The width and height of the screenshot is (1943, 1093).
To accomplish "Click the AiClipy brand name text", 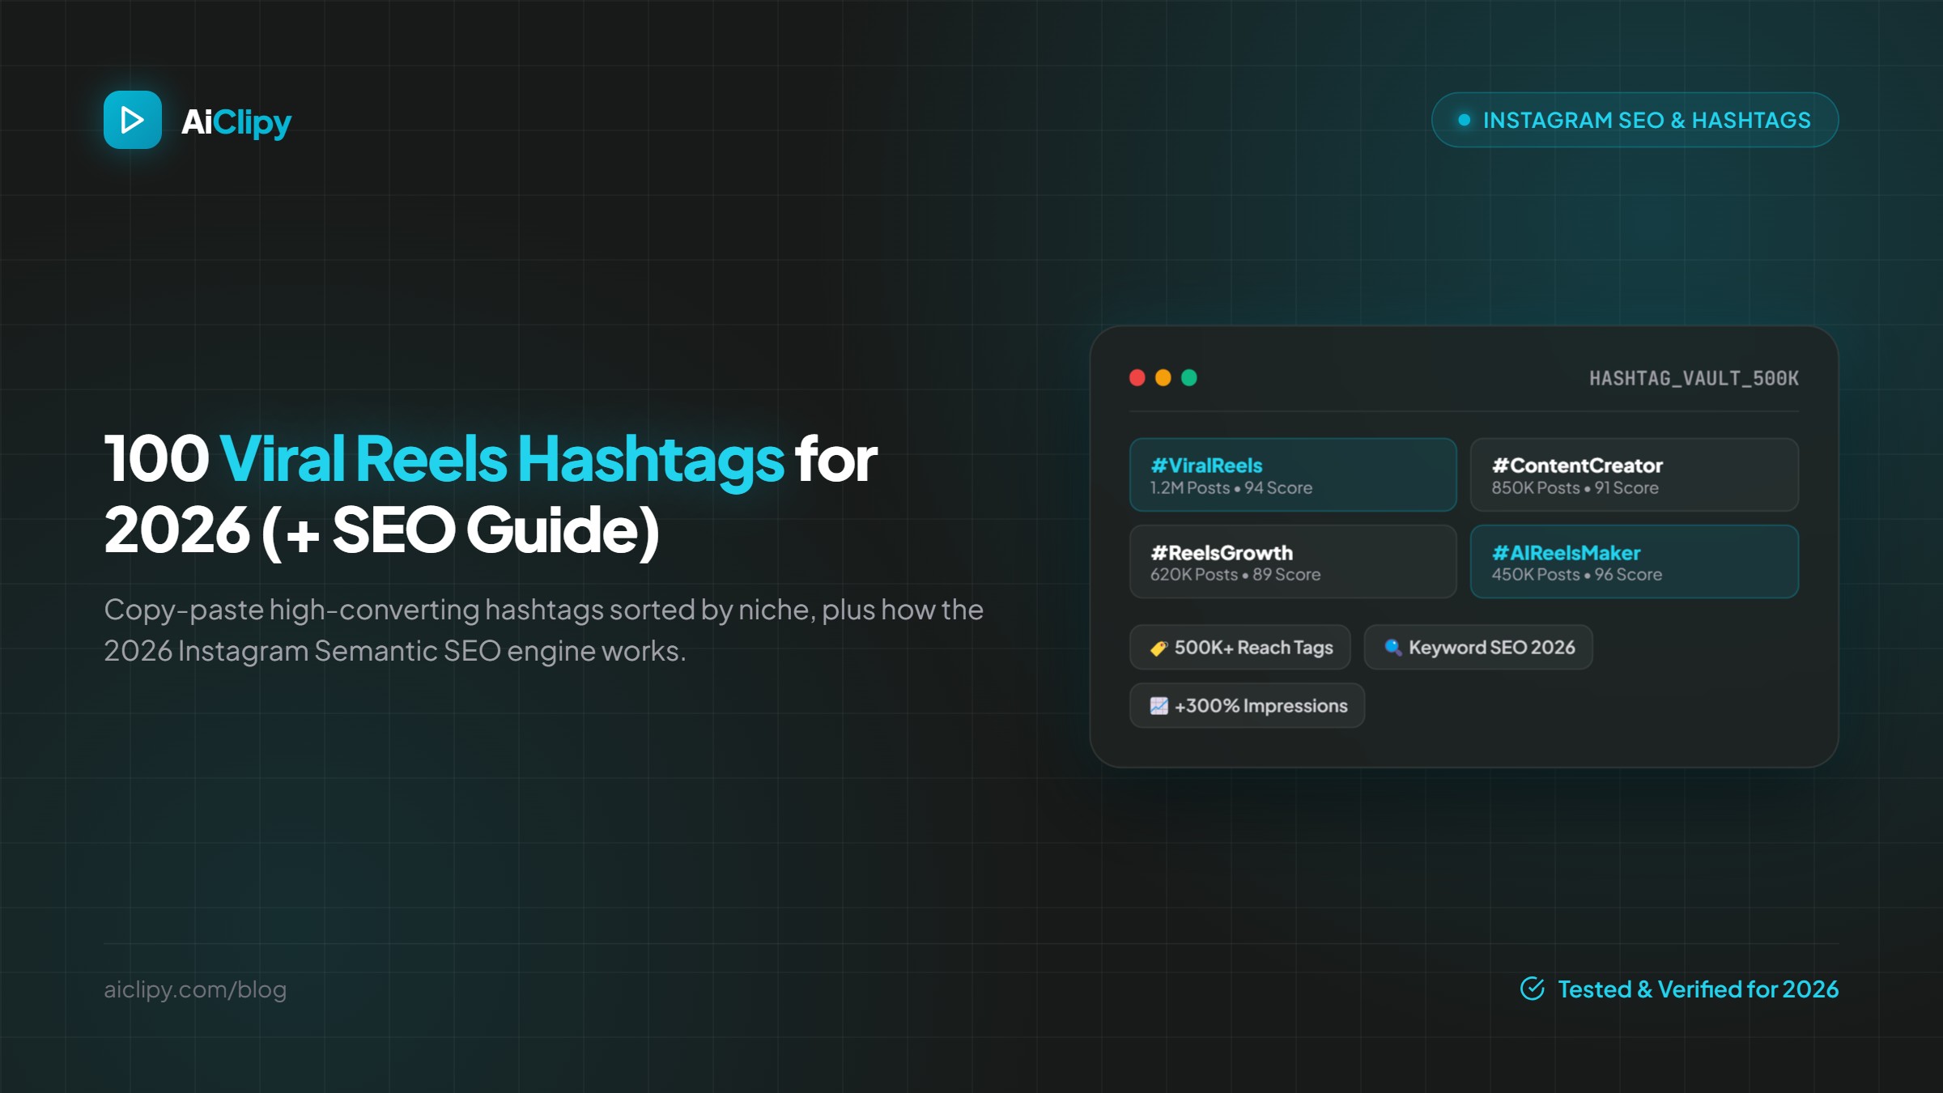I will pos(236,122).
